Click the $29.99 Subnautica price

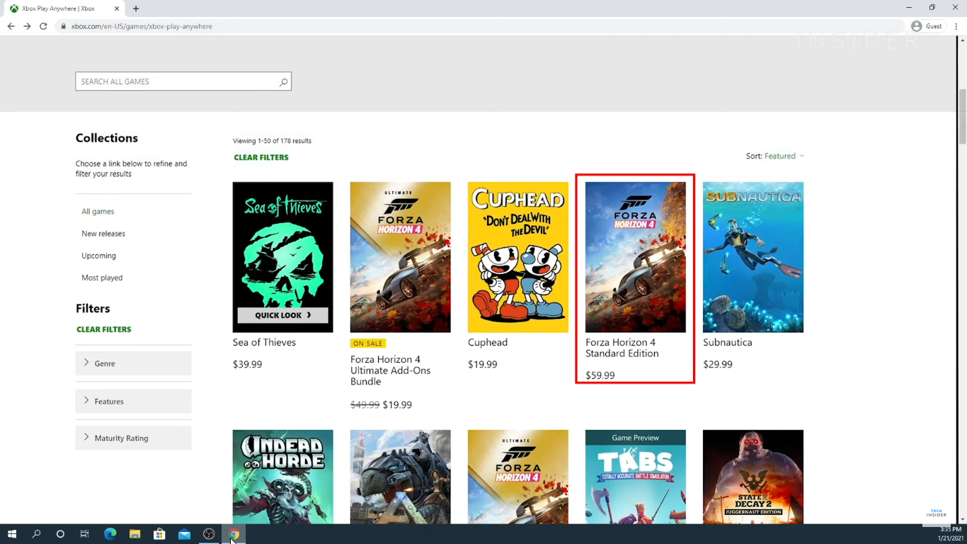pos(718,364)
